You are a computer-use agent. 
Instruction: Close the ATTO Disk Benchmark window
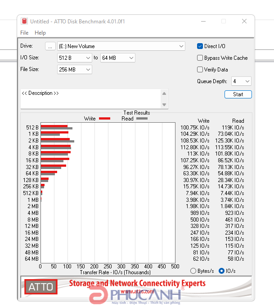pyautogui.click(x=244, y=21)
